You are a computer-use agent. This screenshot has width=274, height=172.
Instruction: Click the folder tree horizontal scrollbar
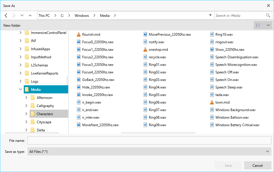pyautogui.click(x=32, y=133)
